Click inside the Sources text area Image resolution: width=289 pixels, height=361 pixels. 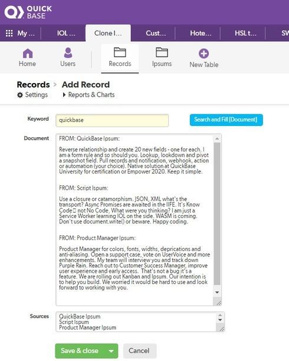click(x=136, y=322)
